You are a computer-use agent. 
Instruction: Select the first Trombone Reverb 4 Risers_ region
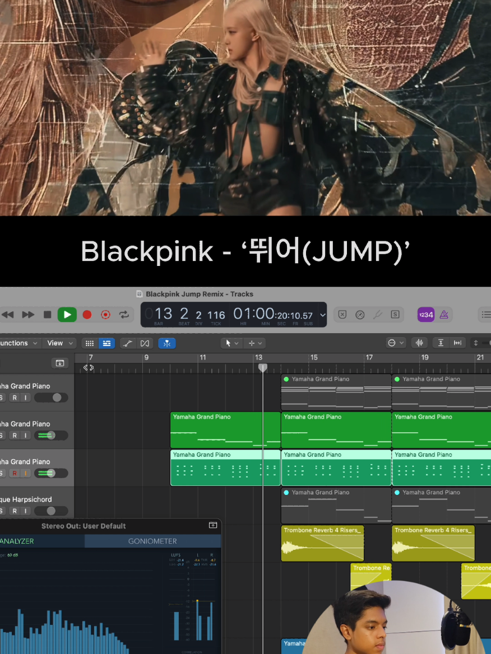coord(322,543)
